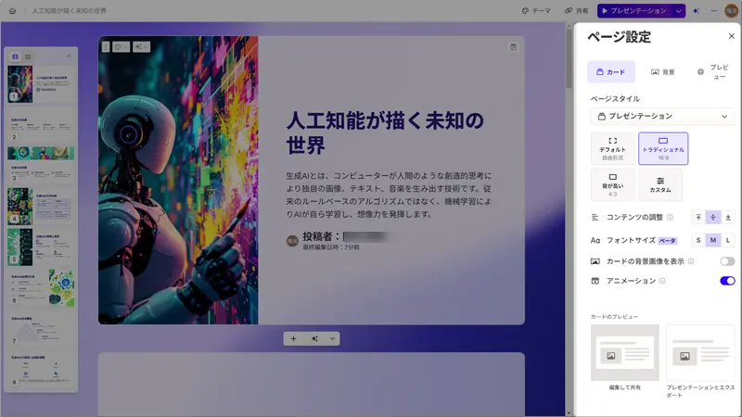Align content to top icon
This screenshot has height=417, width=742.
[x=698, y=217]
